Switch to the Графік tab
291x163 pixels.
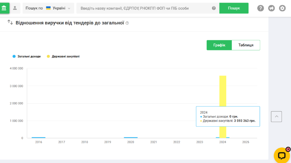[x=219, y=45]
